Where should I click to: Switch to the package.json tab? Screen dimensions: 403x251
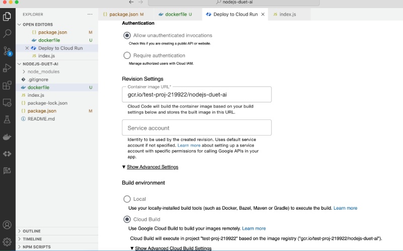point(123,15)
